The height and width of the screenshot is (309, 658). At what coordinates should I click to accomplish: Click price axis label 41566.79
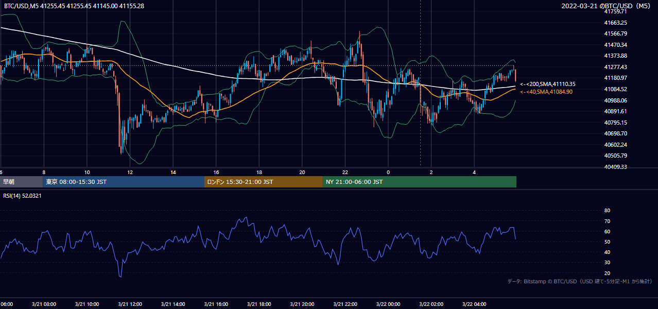(x=615, y=33)
